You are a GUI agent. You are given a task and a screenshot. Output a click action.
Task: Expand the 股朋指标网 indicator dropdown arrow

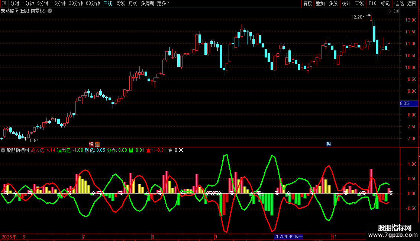[3, 151]
